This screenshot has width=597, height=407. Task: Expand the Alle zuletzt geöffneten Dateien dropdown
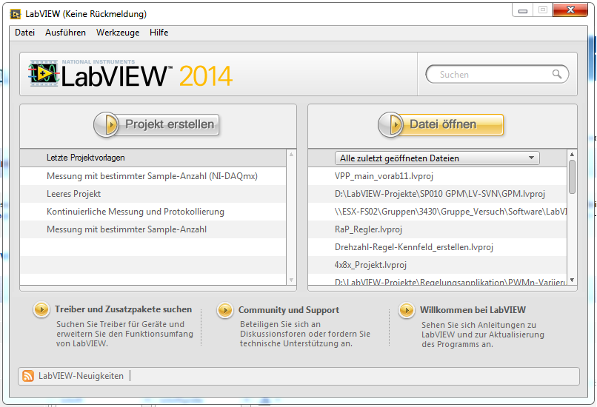(x=437, y=158)
